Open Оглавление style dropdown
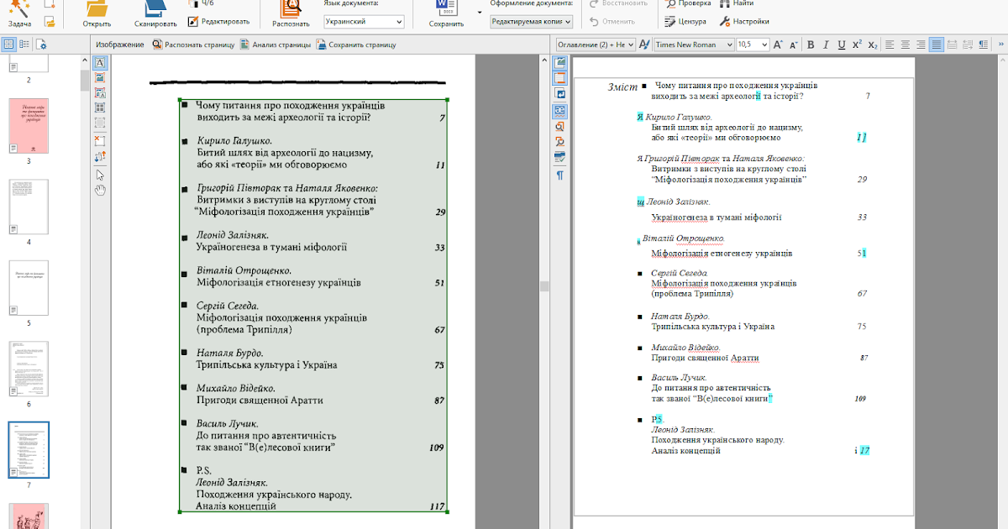The width and height of the screenshot is (1008, 529). (596, 45)
